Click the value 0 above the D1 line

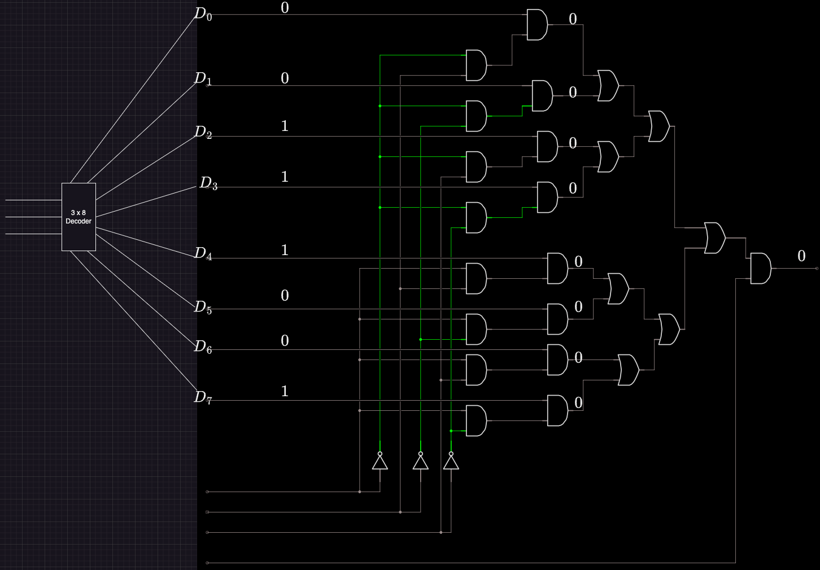285,78
